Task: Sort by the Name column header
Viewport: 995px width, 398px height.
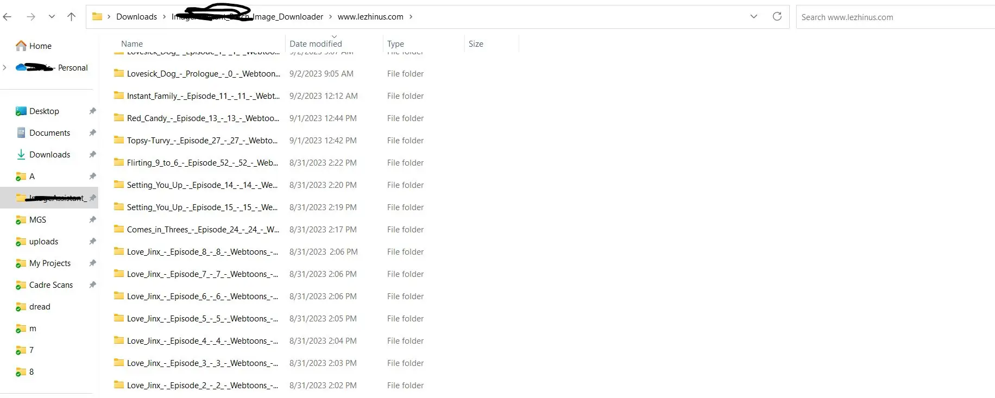Action: click(x=132, y=44)
